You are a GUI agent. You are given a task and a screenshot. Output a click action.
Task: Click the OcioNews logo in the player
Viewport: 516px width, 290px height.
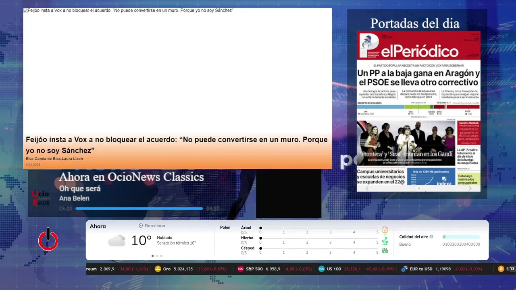40,198
